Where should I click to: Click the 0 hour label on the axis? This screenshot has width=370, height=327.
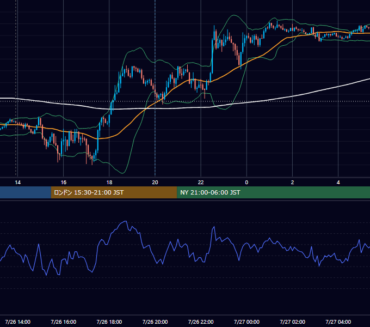click(246, 183)
